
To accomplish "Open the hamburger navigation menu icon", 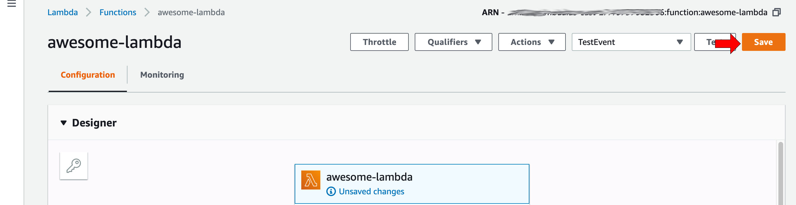I will point(11,4).
